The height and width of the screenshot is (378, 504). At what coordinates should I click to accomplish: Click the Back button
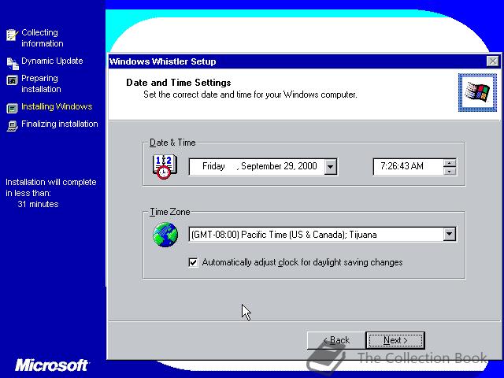point(336,340)
